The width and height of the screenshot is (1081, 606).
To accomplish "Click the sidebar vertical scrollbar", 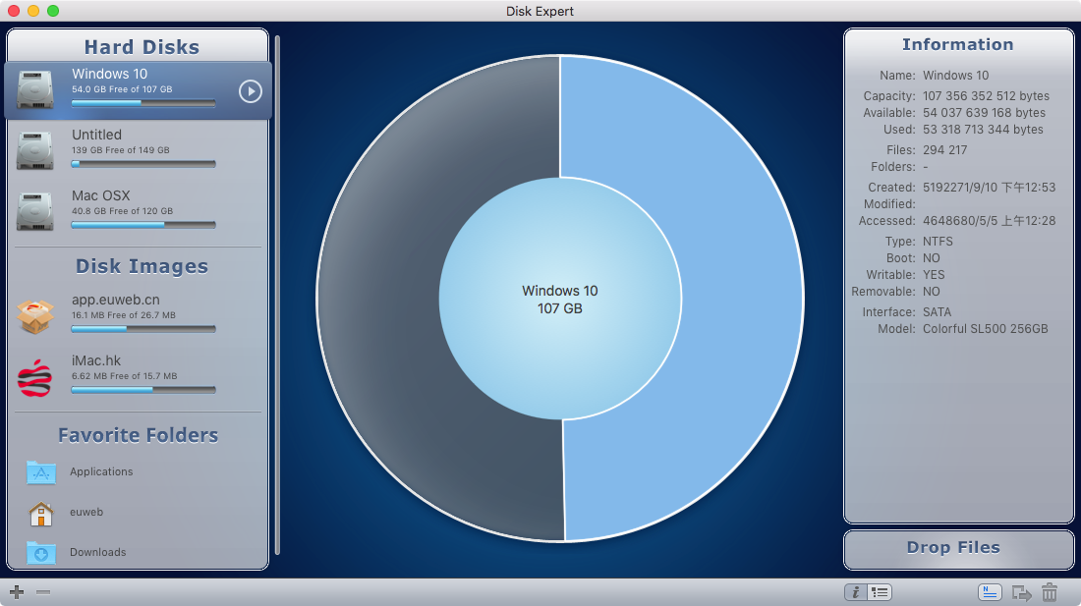I will [277, 295].
